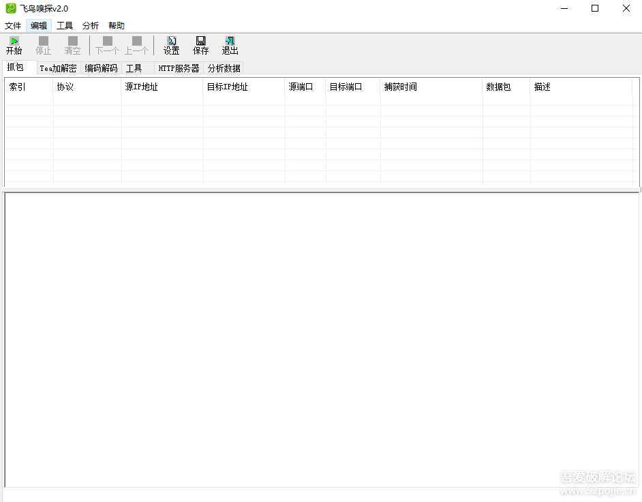Click the 退出 (Exit) toolbar icon

(230, 45)
